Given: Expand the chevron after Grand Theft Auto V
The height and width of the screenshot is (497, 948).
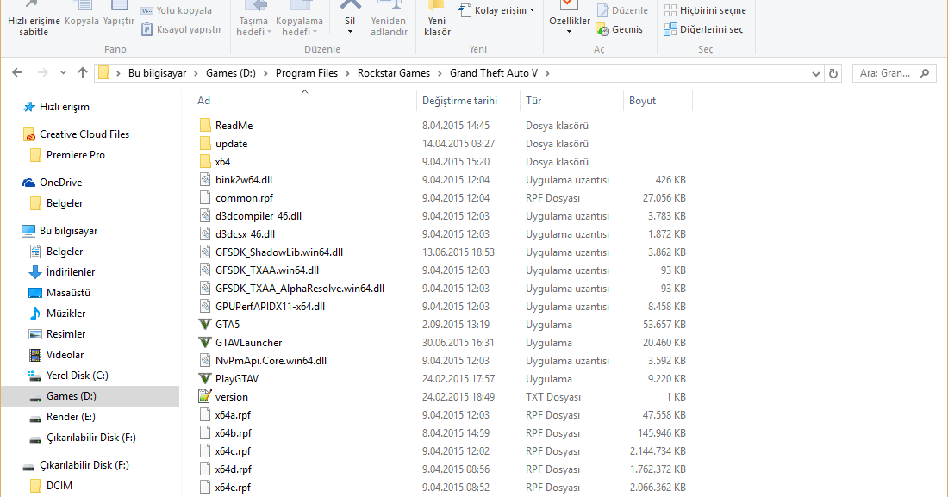Looking at the screenshot, I should pyautogui.click(x=548, y=73).
